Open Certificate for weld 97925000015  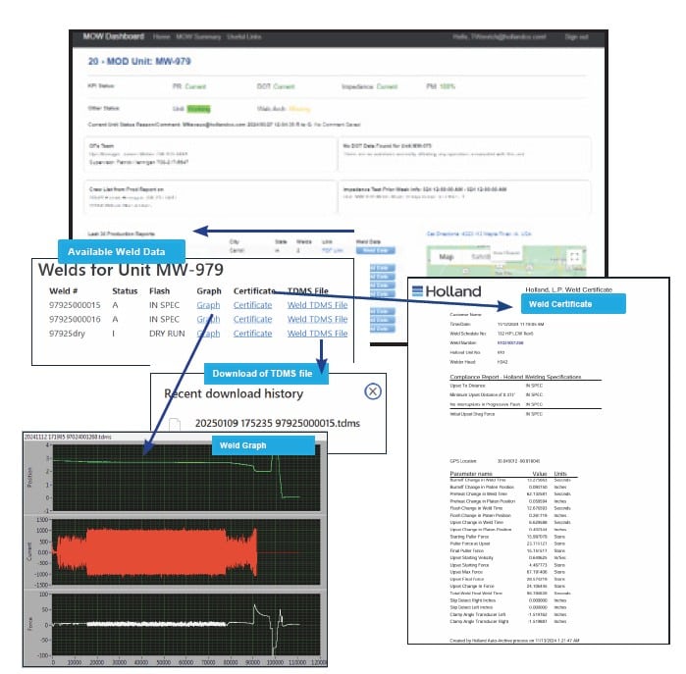pyautogui.click(x=252, y=305)
